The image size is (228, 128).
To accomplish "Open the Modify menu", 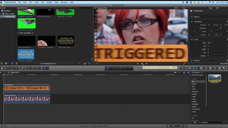I will pos(49,2).
